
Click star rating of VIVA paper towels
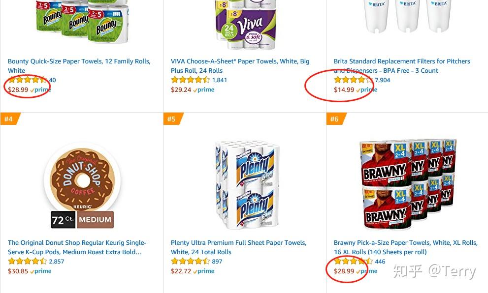pos(190,80)
